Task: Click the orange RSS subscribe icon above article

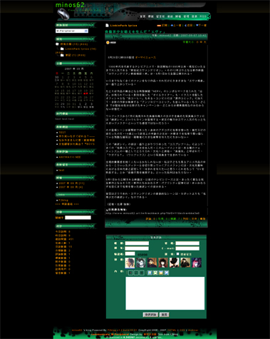Action: tap(159, 26)
